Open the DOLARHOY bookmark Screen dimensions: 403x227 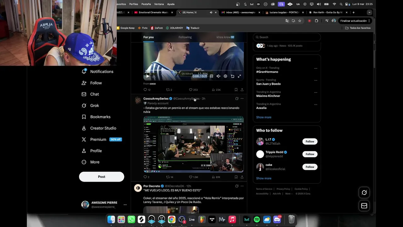pyautogui.click(x=174, y=28)
